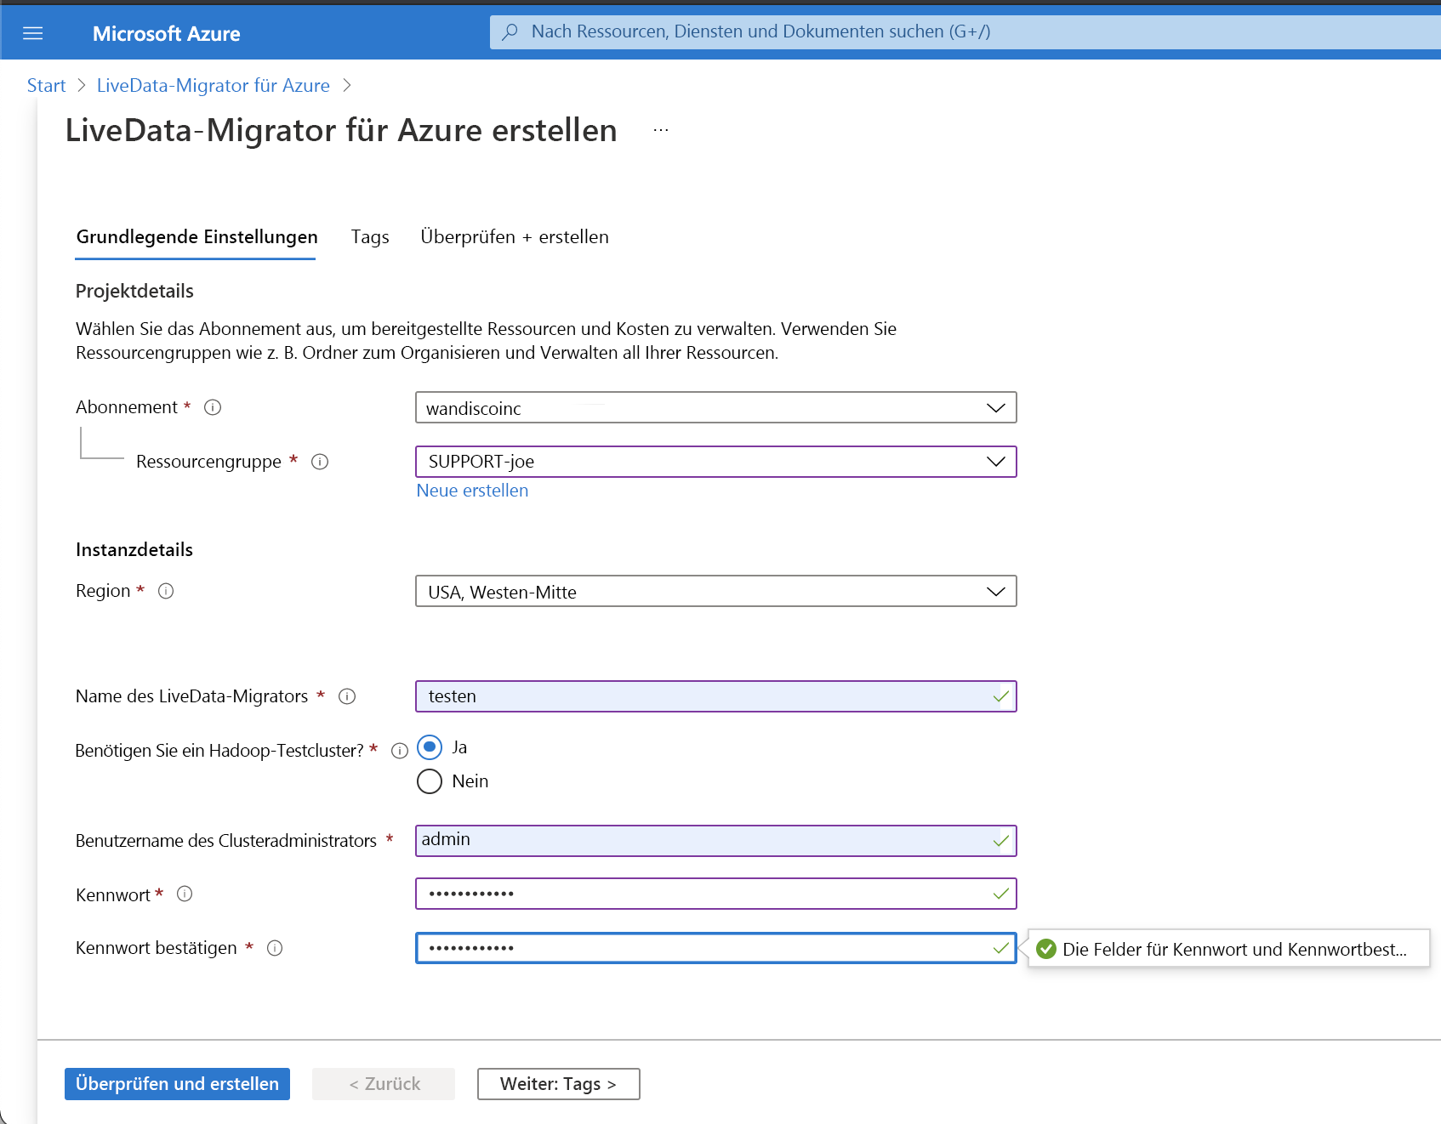Click inside the Benutzername des Clusteradministrators field
1441x1124 pixels.
pyautogui.click(x=715, y=840)
